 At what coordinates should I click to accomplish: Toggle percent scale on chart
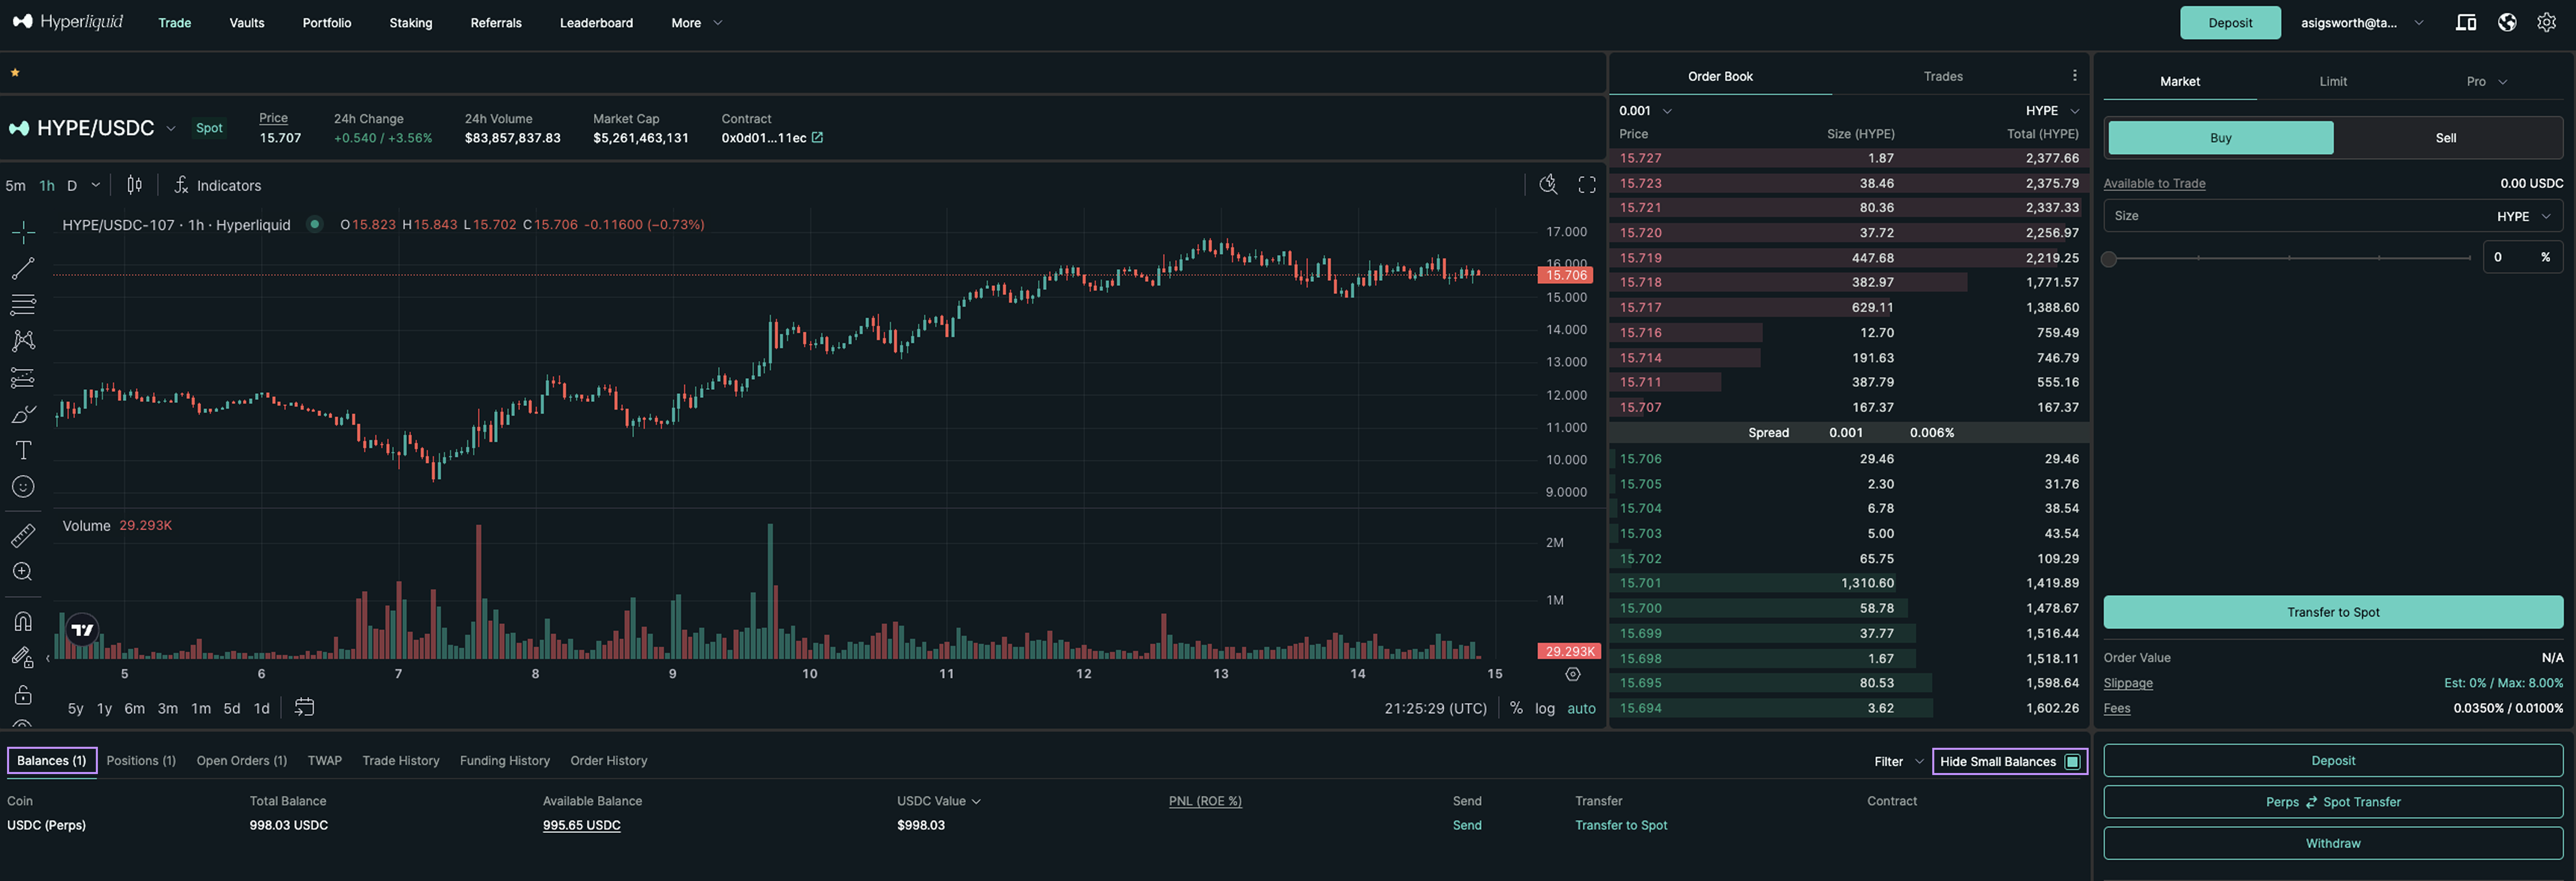pyautogui.click(x=1516, y=708)
